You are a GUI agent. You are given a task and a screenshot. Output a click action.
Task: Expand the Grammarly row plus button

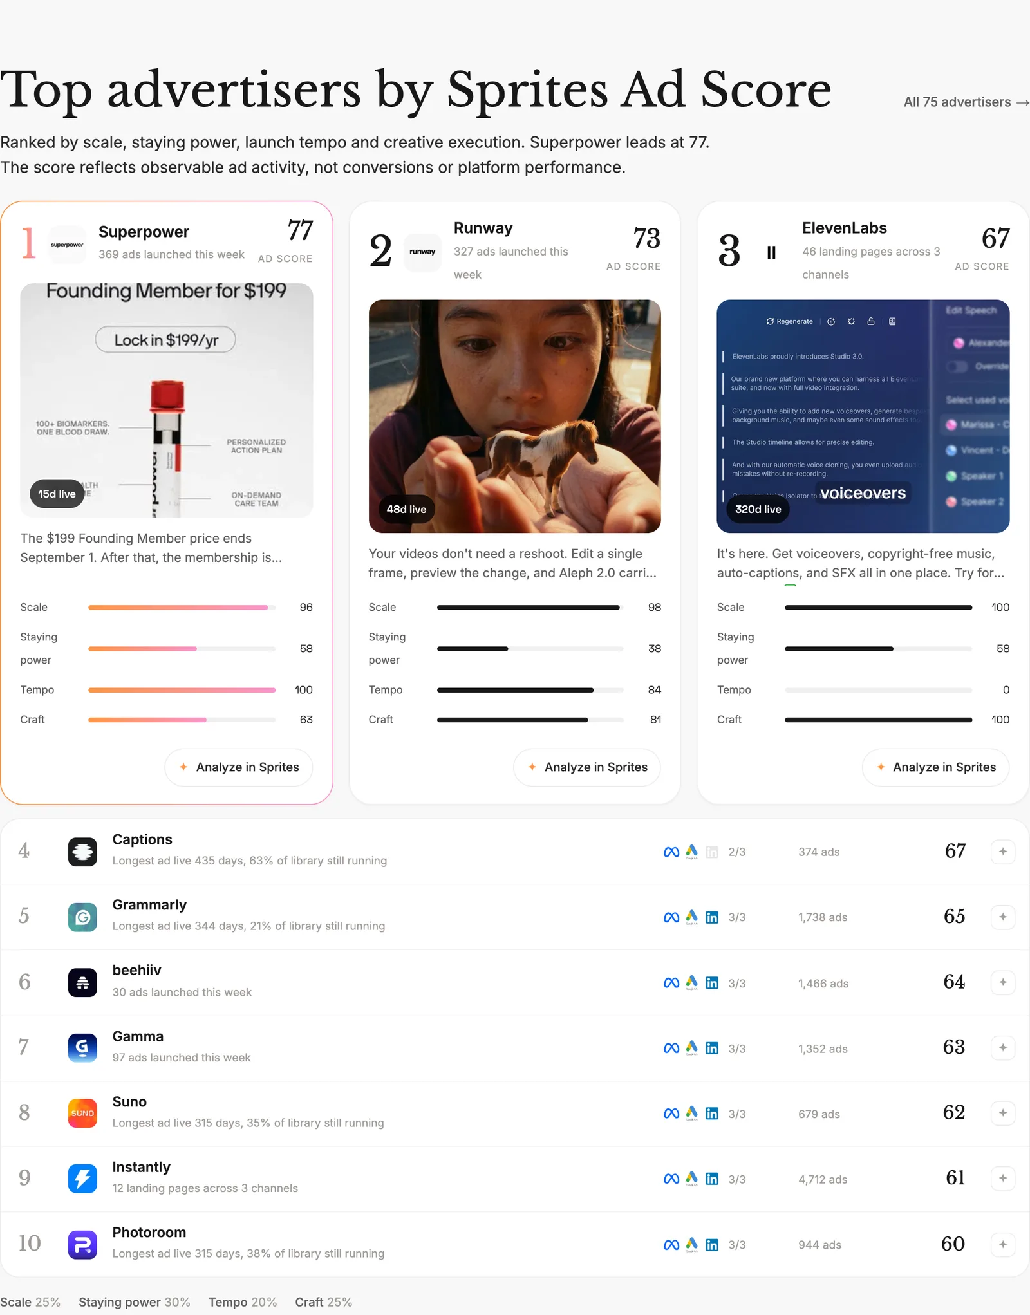[1003, 917]
